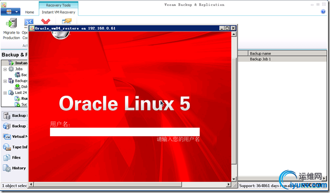Select the Instant Recovery tree item
This screenshot has width=330, height=193.
click(18, 63)
